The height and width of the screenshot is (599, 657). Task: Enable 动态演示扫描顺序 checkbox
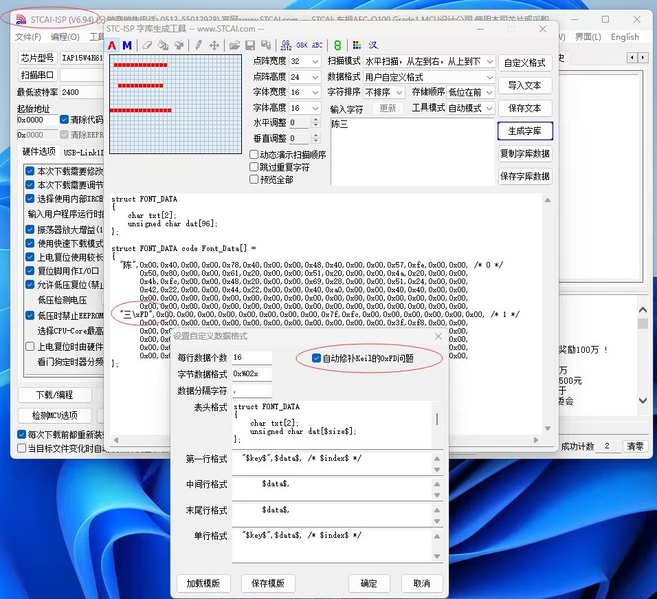click(254, 155)
